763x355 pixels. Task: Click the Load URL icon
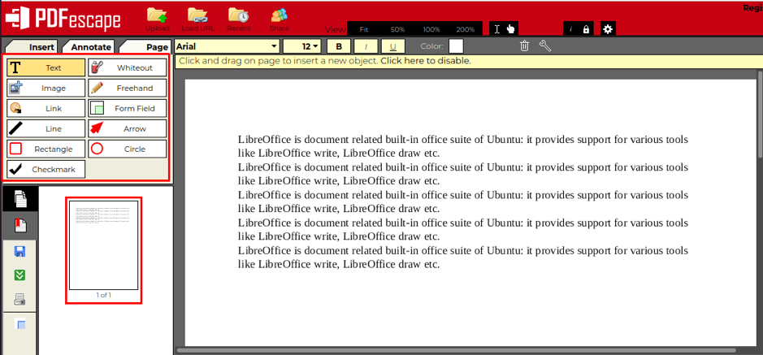(197, 19)
